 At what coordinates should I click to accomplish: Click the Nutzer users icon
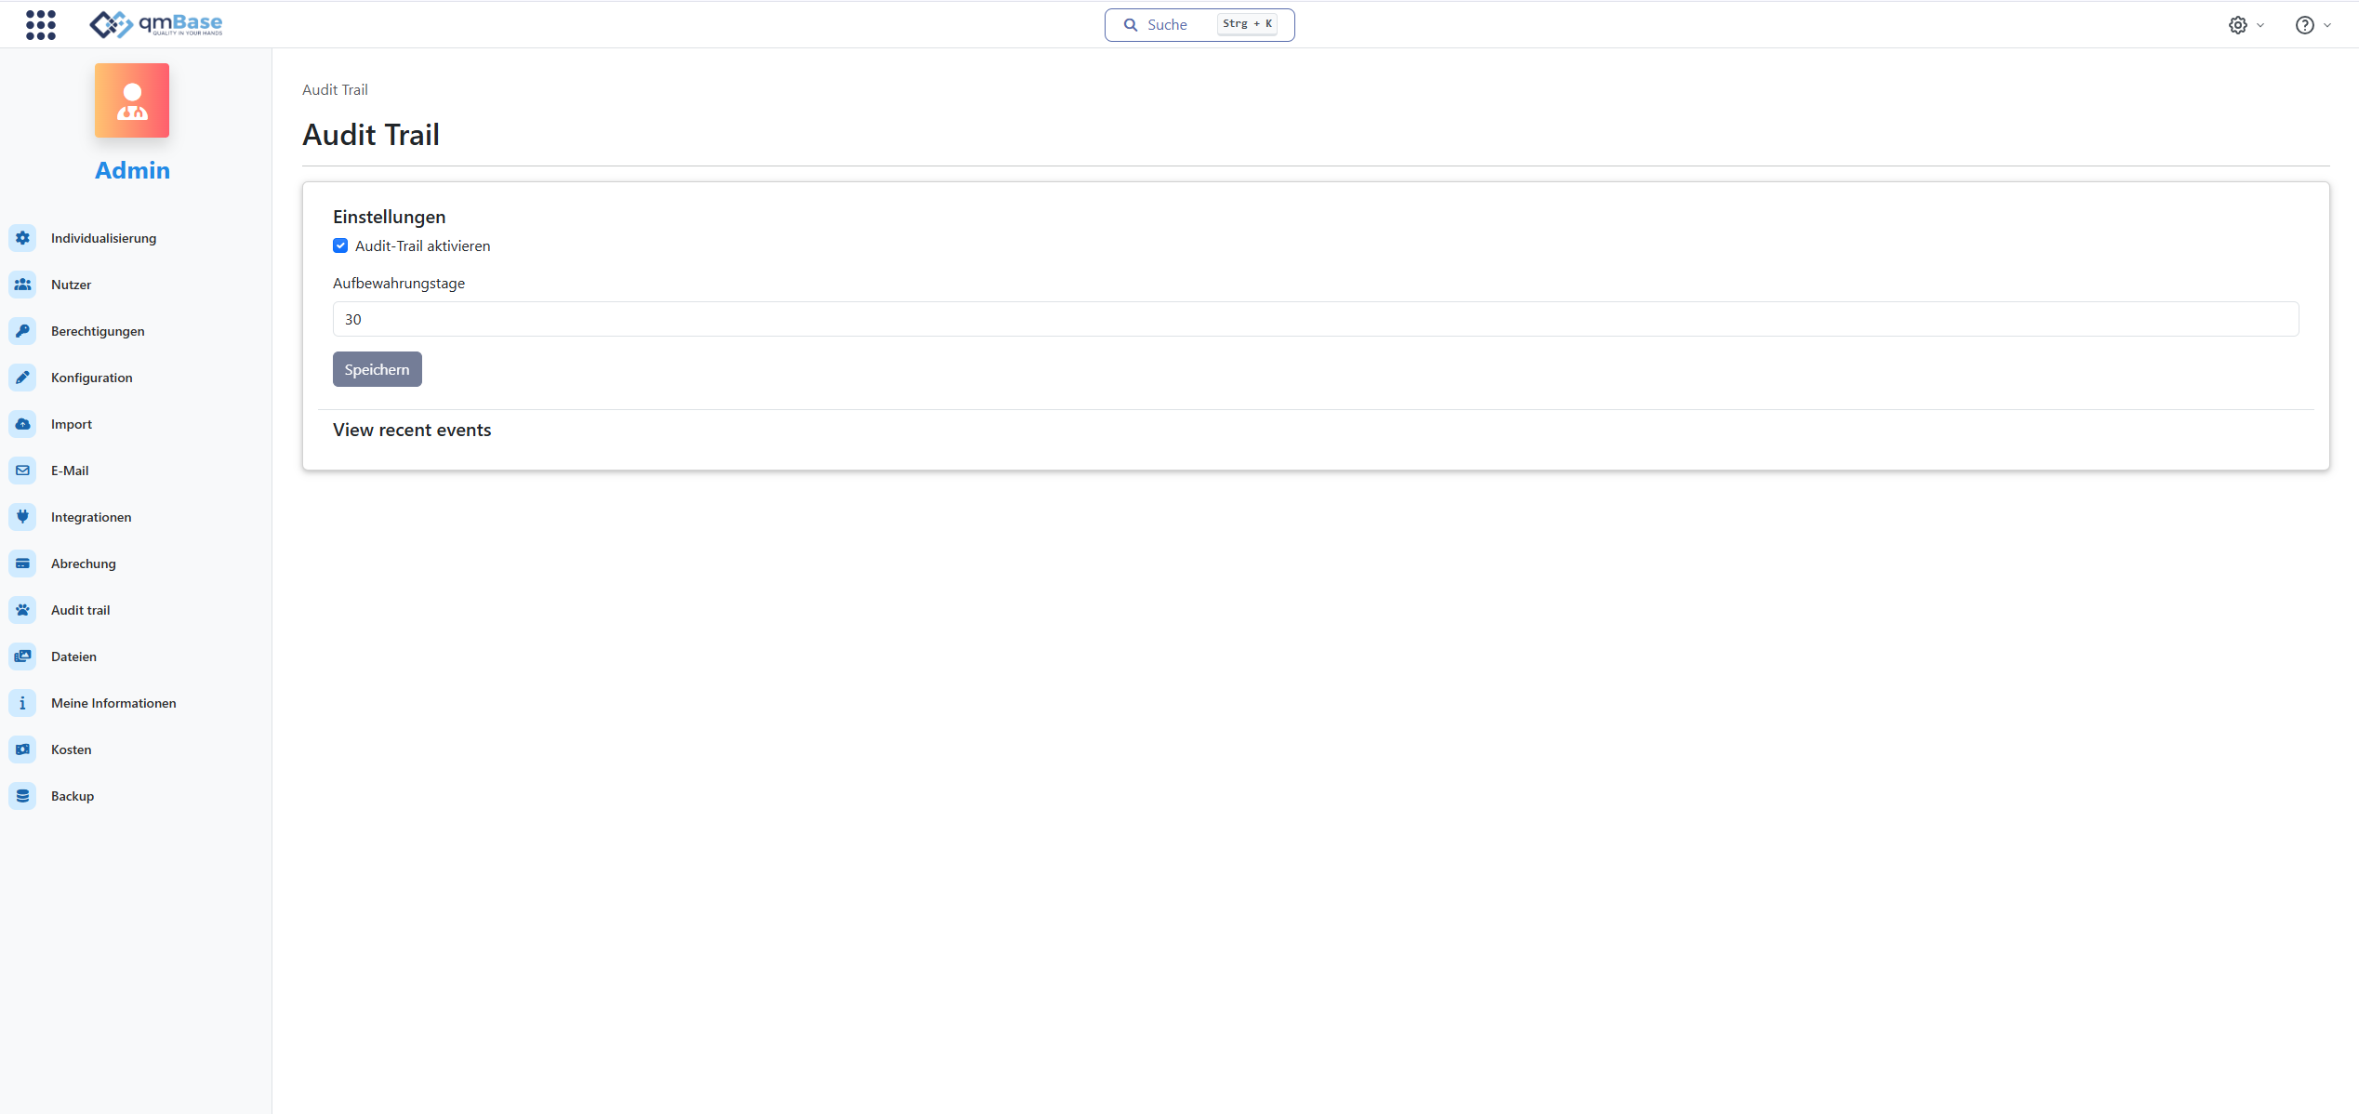coord(22,285)
